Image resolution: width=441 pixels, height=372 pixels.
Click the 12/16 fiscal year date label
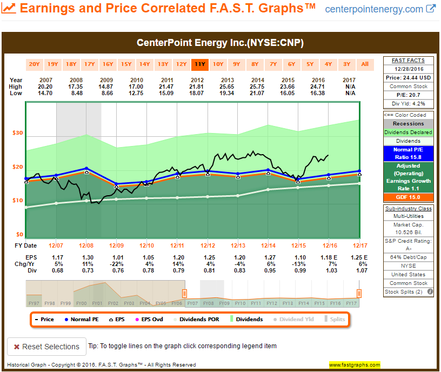tap(330, 245)
